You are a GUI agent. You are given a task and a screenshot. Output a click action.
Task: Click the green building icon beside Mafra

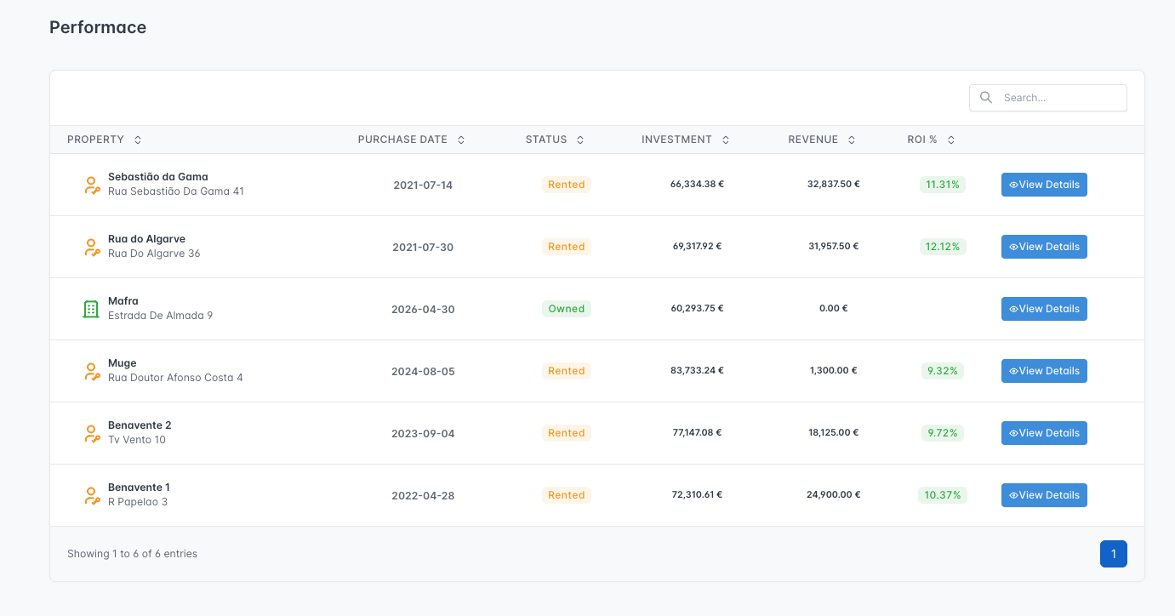click(x=91, y=309)
